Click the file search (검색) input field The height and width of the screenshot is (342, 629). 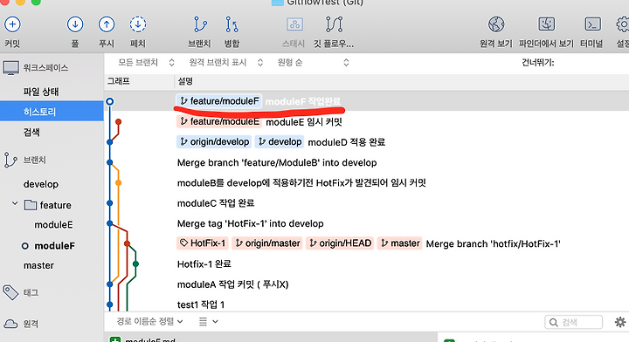574,322
